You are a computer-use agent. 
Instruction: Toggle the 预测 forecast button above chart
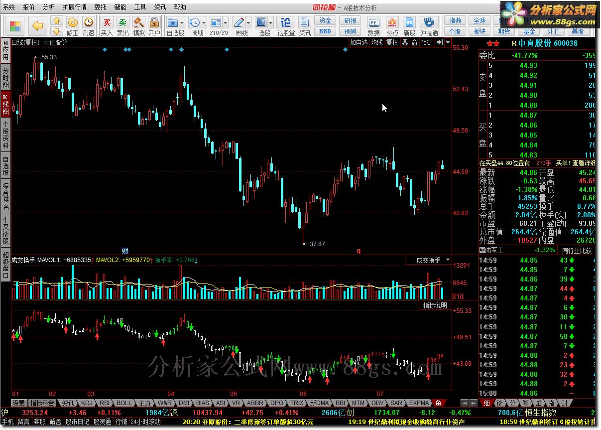point(427,43)
